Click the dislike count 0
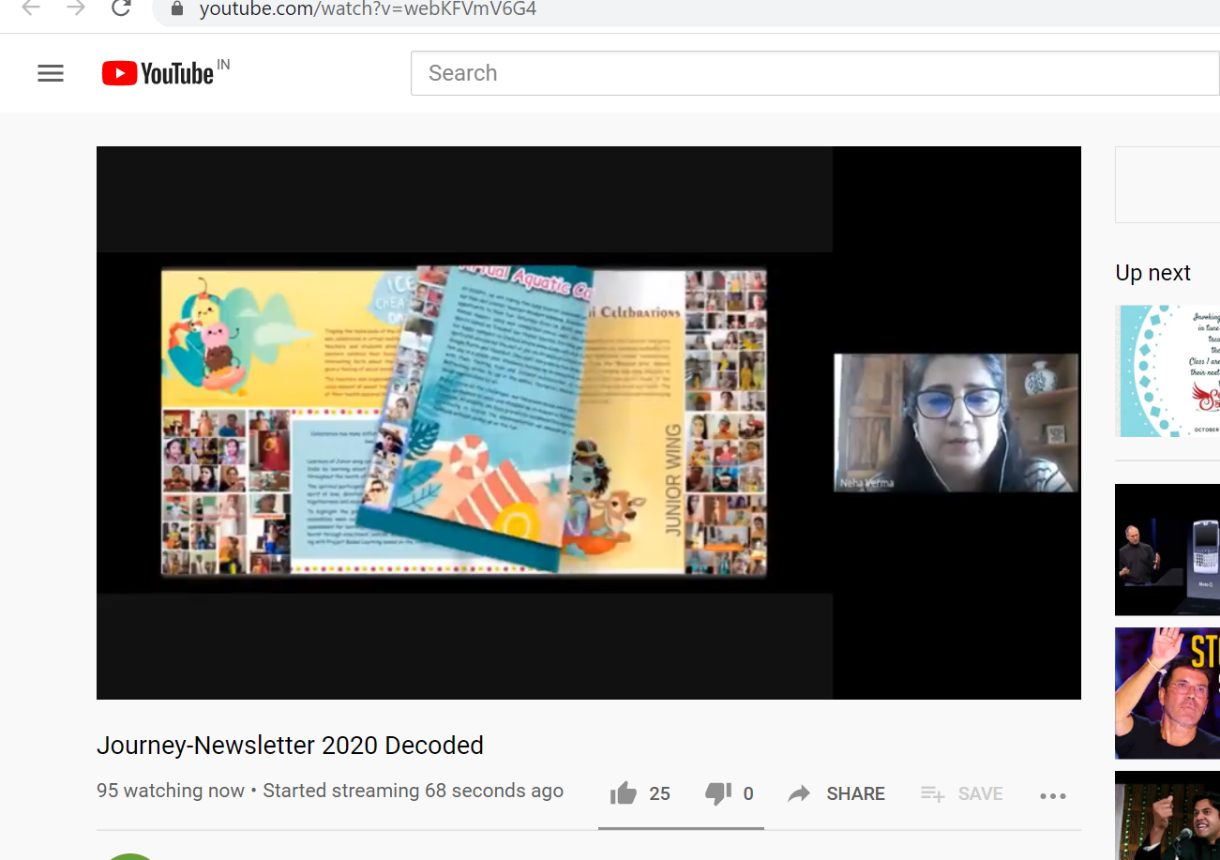The image size is (1220, 860). [748, 794]
